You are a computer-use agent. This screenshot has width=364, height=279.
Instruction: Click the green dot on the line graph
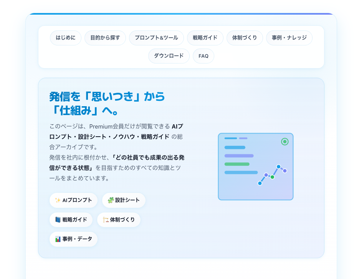pos(272,177)
